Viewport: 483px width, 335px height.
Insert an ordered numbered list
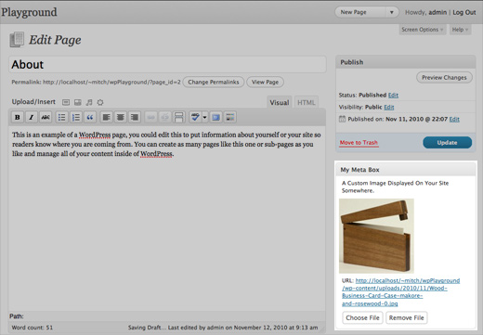[76, 117]
